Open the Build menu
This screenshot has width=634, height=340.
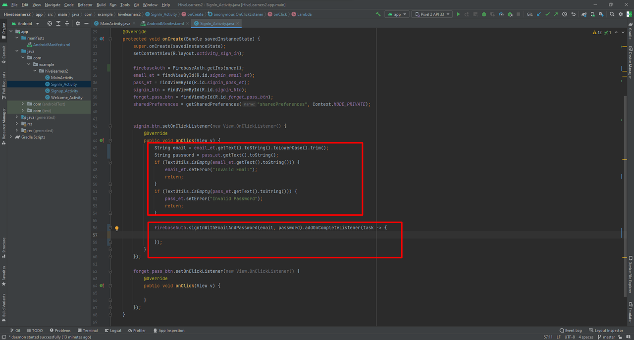[101, 4]
